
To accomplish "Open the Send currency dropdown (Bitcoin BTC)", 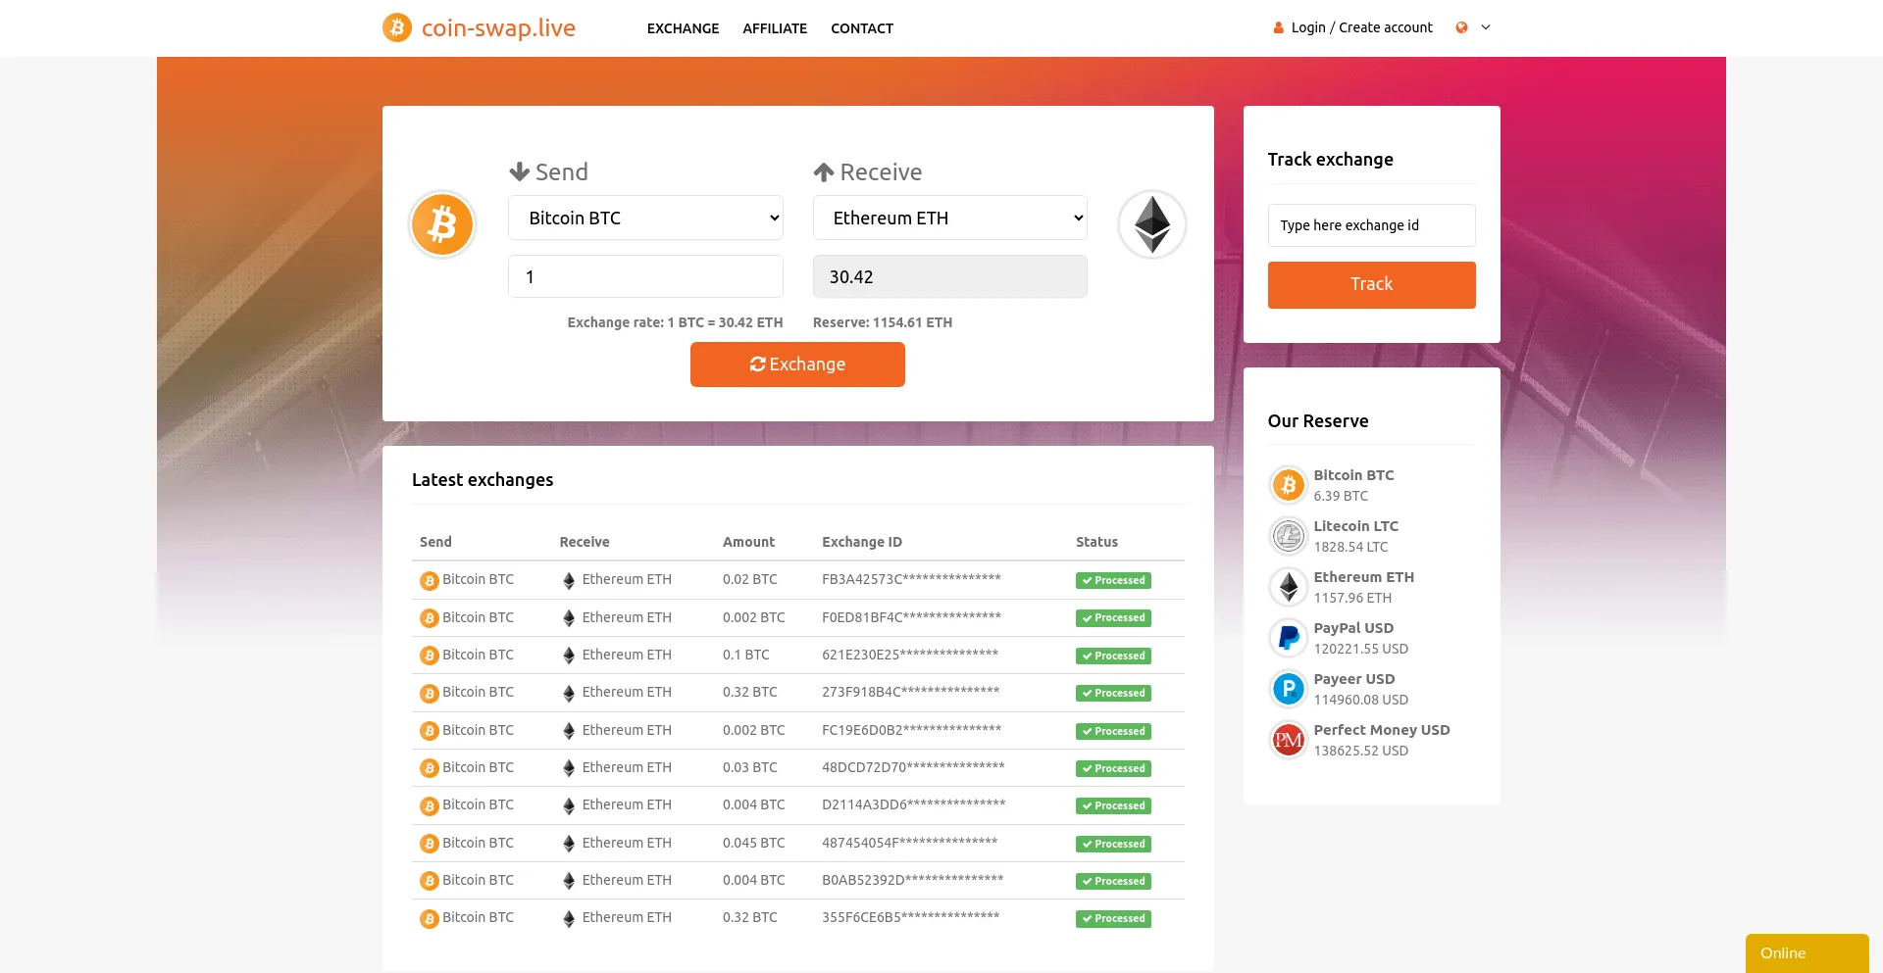I will tap(645, 218).
